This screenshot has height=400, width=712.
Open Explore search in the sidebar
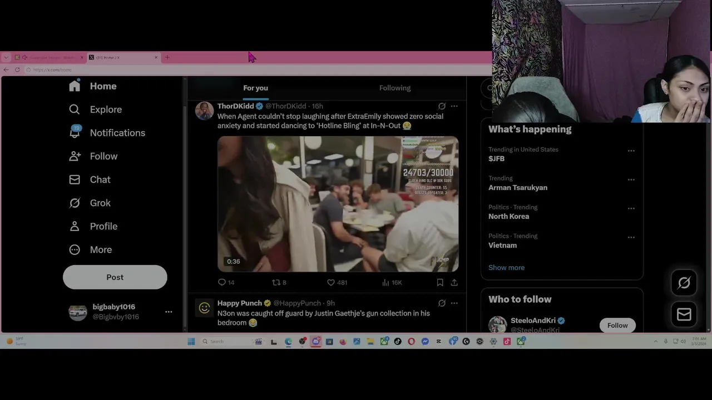click(x=95, y=109)
